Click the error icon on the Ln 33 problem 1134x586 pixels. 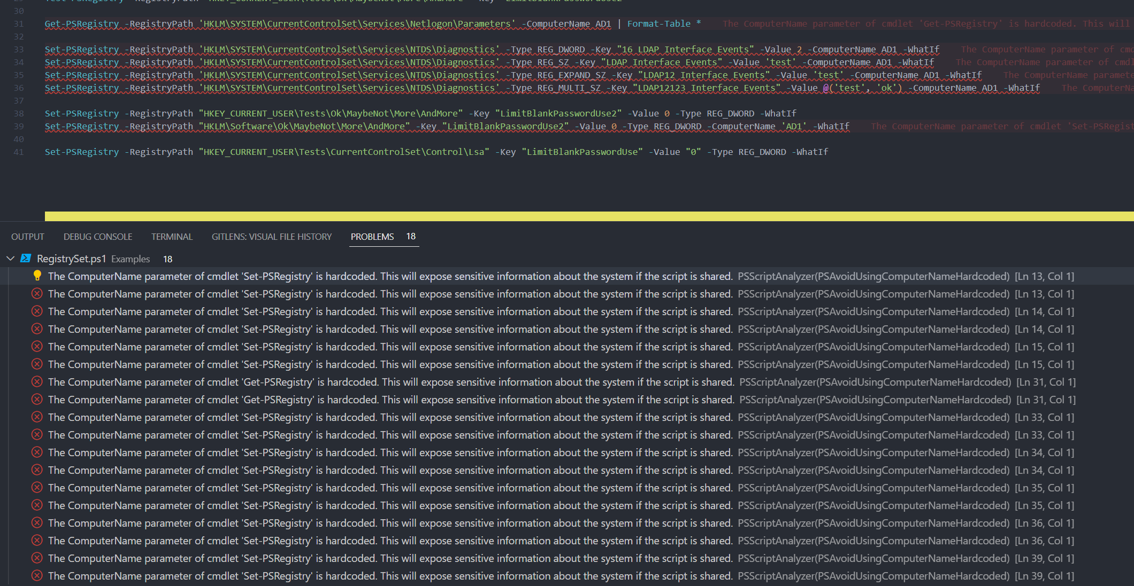pos(37,417)
